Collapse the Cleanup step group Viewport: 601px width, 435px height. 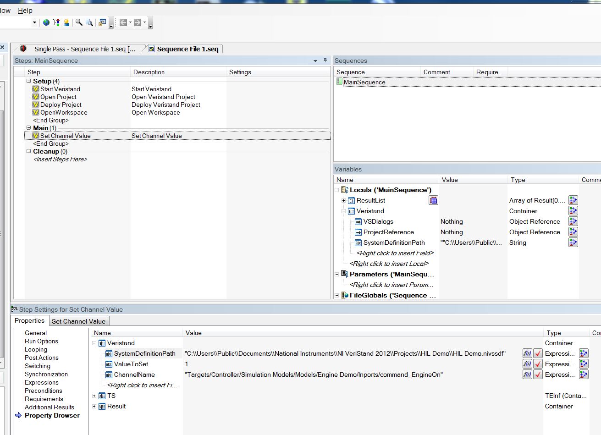pos(29,151)
